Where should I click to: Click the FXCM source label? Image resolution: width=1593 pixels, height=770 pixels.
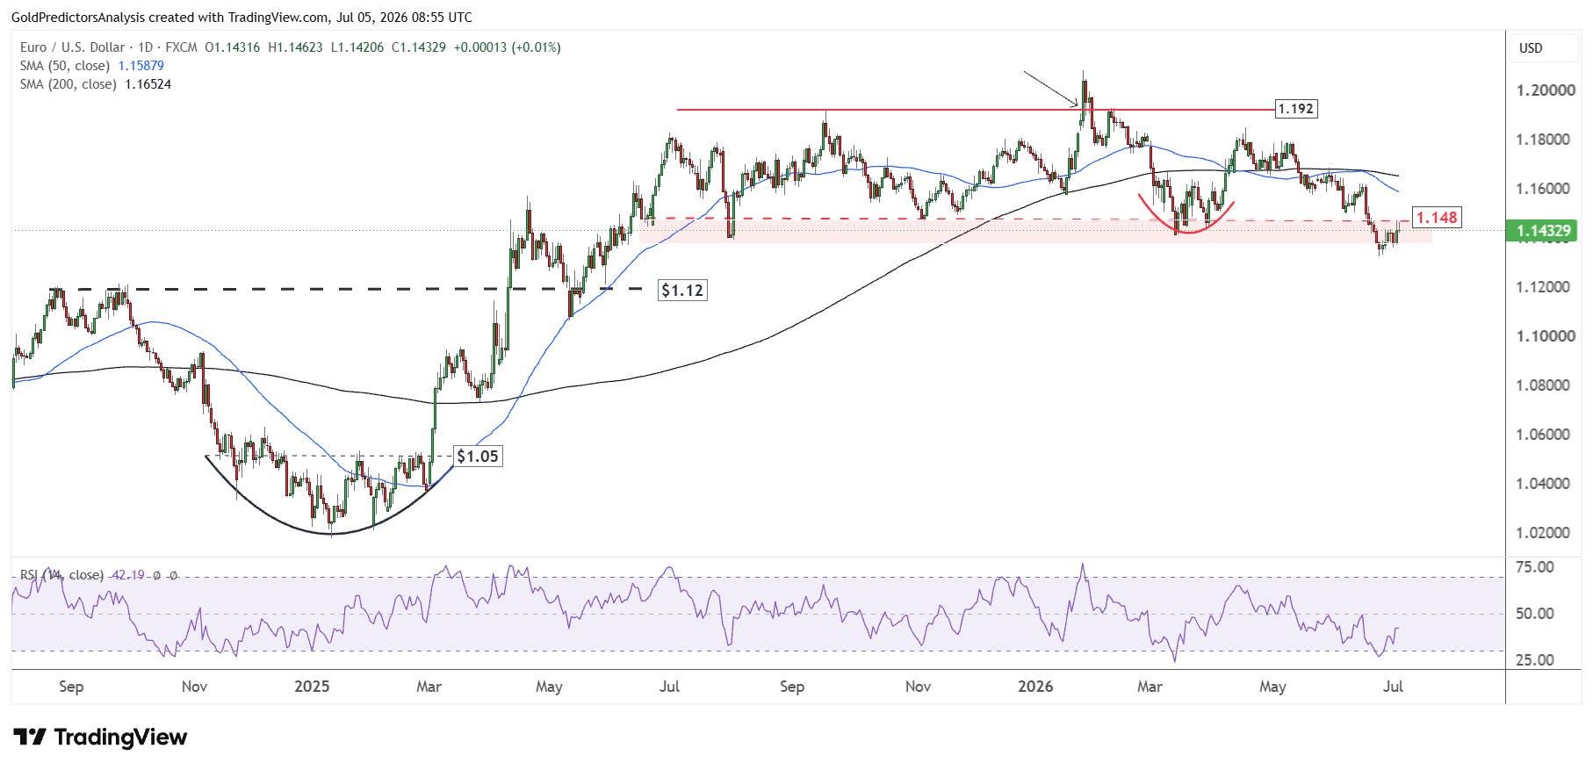(181, 47)
